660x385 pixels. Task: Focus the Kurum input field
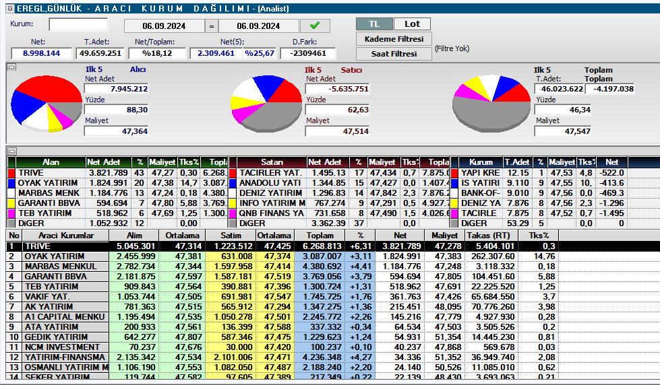78,25
